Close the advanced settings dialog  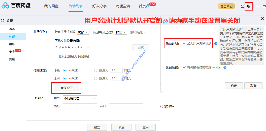tap(262, 19)
